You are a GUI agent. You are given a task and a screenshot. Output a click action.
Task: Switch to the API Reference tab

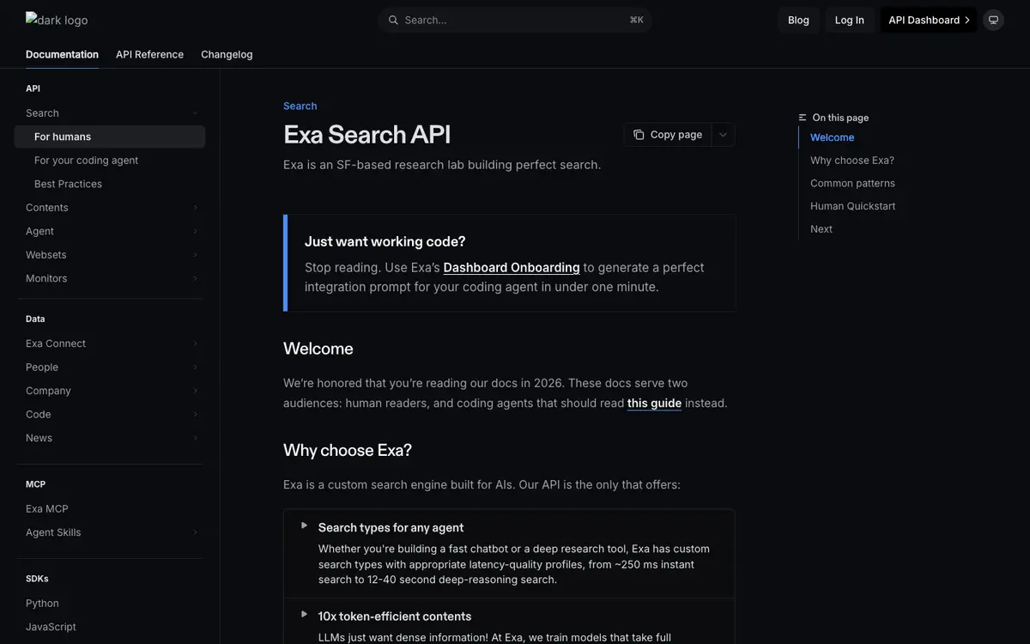149,54
